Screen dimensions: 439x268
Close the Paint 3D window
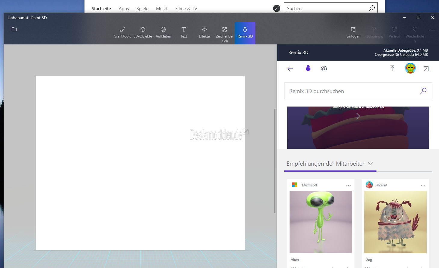pyautogui.click(x=432, y=17)
